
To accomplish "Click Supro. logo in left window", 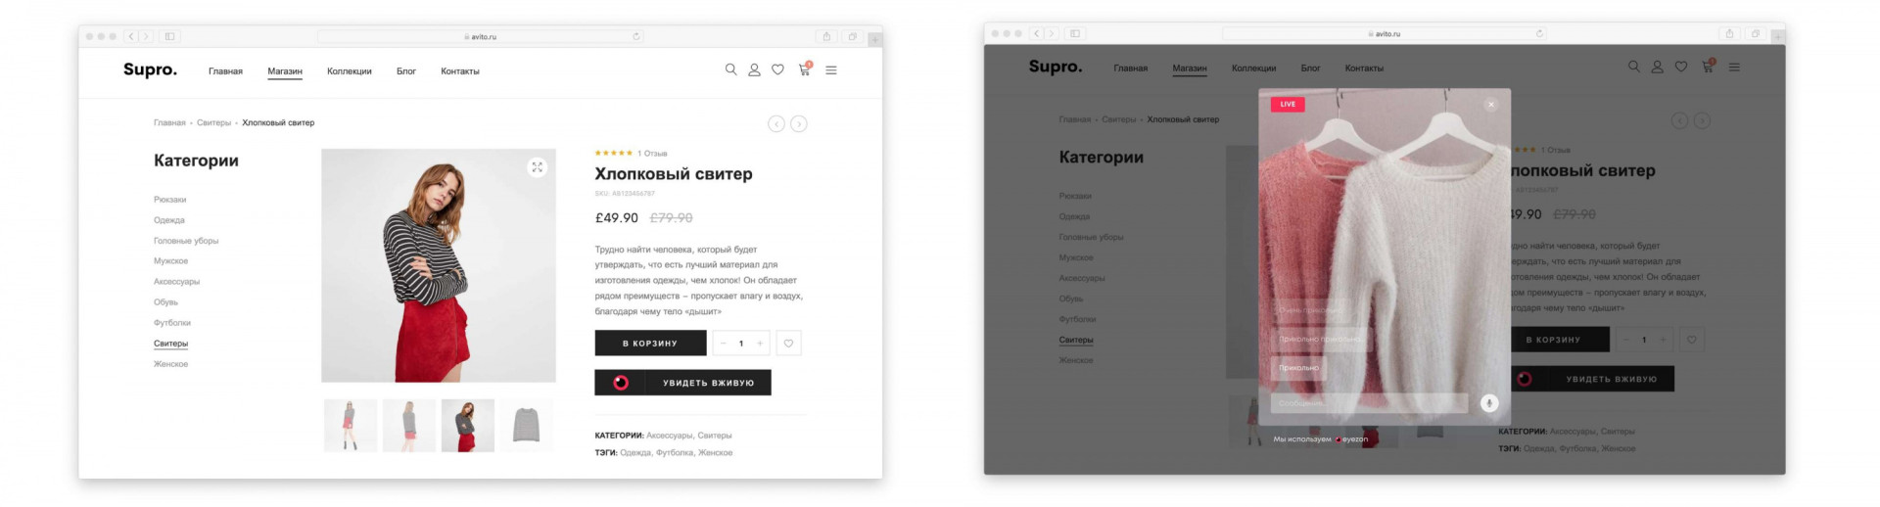I will (151, 69).
